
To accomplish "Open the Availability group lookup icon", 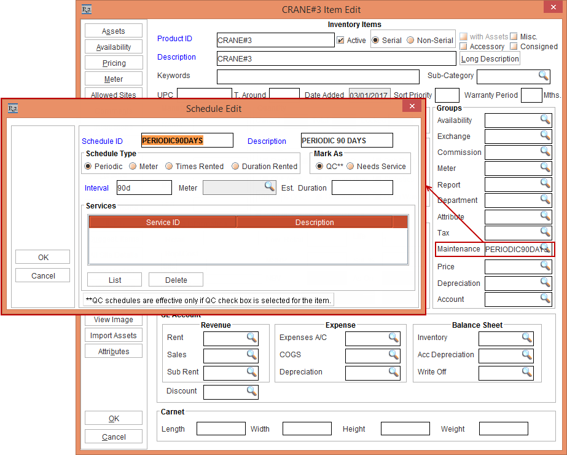I will (545, 119).
